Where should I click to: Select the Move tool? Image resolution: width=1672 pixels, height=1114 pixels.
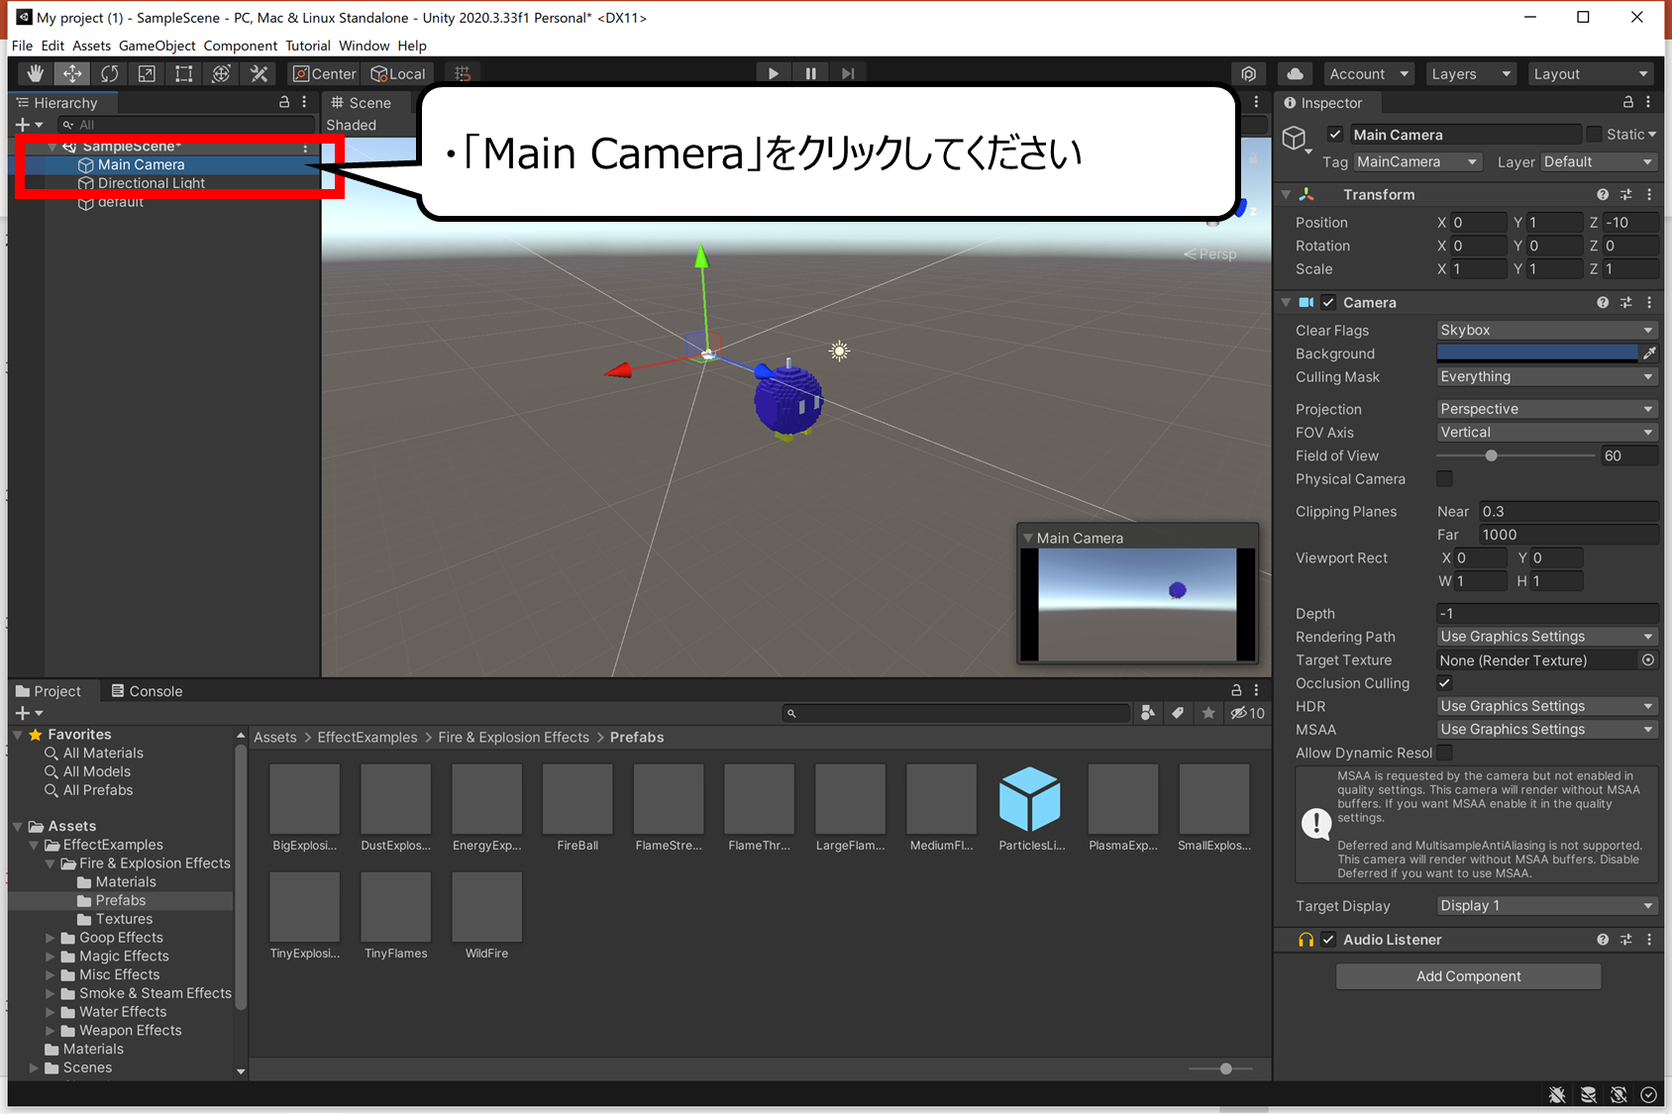point(72,73)
